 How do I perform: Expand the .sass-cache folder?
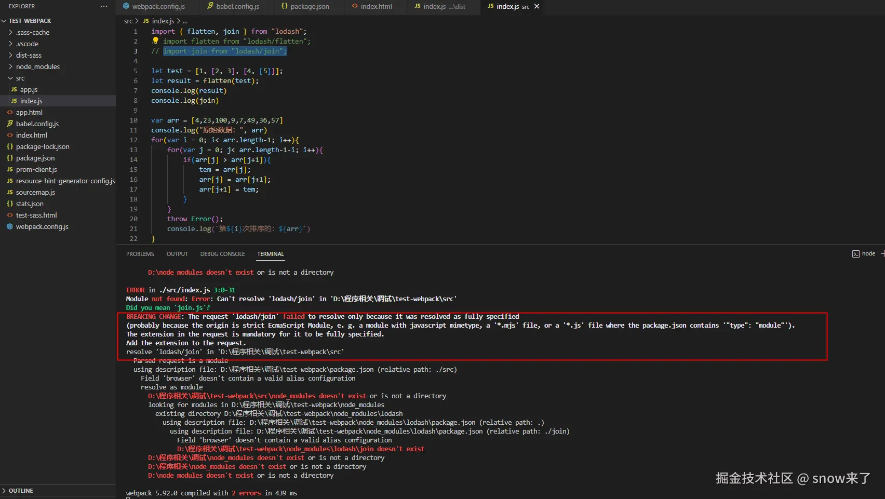[x=10, y=32]
